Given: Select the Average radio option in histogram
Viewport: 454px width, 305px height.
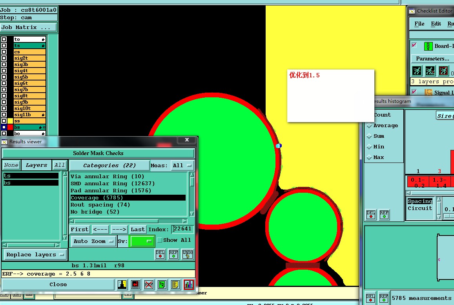Looking at the screenshot, I should 369,126.
